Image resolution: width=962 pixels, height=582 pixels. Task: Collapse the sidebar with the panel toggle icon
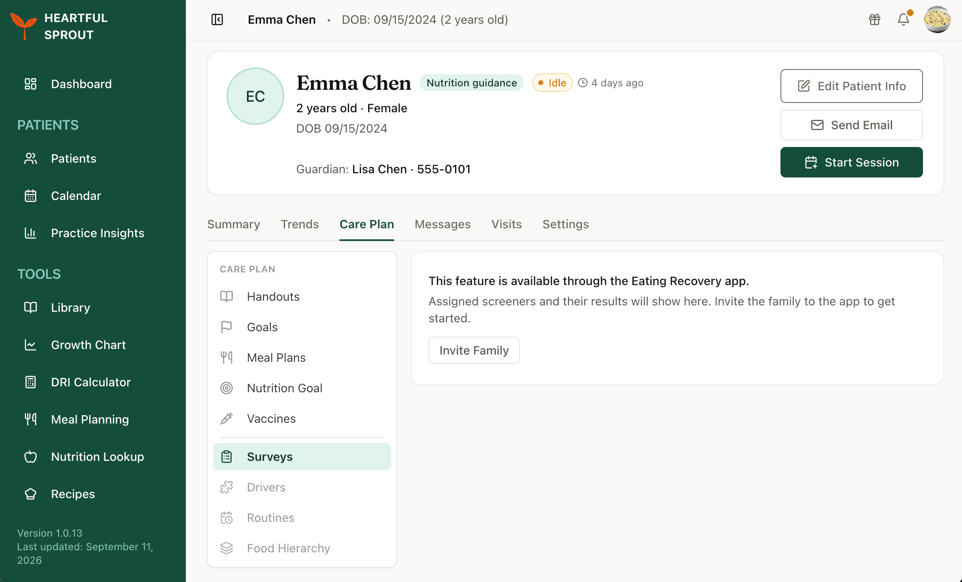217,19
